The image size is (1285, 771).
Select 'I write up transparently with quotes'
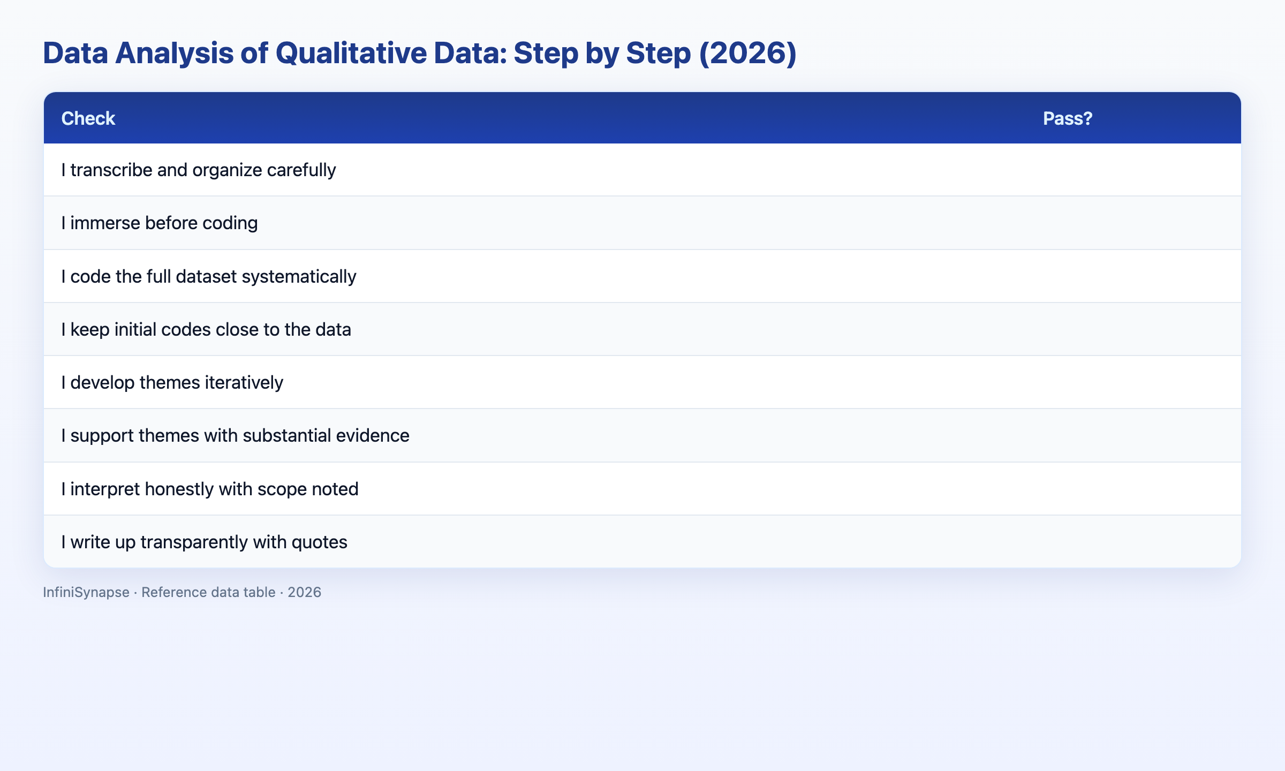pos(205,542)
